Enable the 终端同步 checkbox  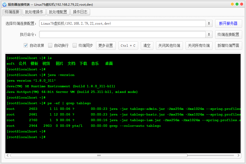coord(75,45)
